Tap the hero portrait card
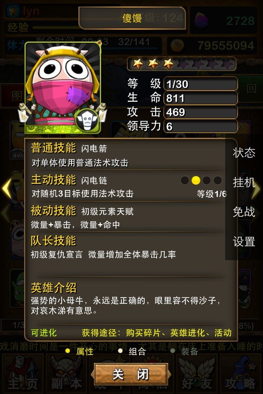The height and width of the screenshot is (394, 263). pyautogui.click(x=63, y=88)
